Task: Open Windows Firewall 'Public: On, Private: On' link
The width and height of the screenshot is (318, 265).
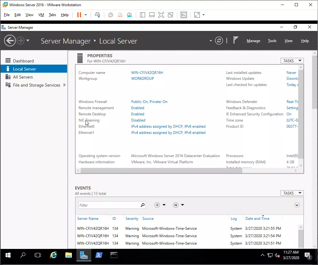Action: point(149,102)
